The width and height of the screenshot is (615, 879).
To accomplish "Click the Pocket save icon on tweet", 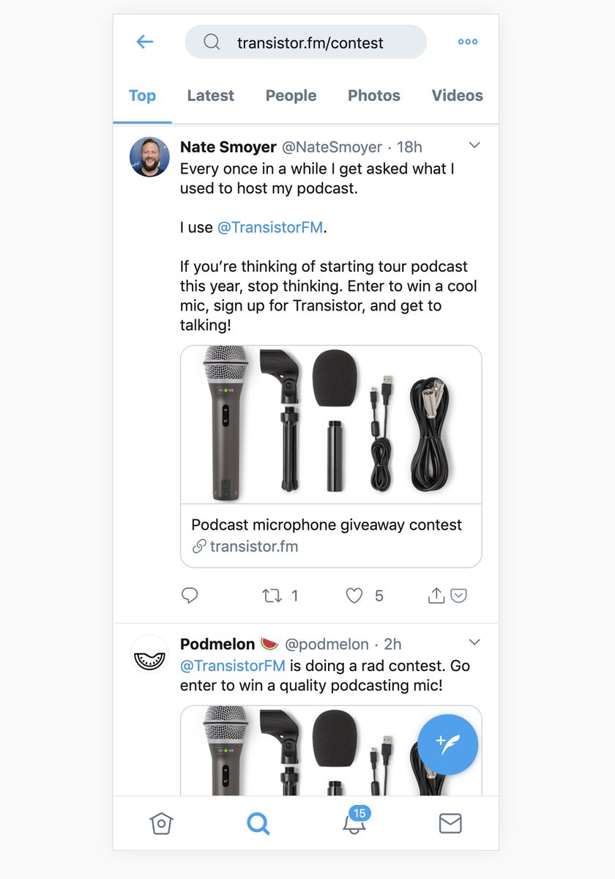I will [459, 596].
